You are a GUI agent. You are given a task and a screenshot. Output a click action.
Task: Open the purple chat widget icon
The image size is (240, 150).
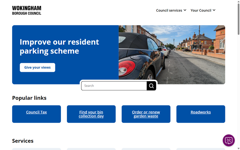[x=229, y=140]
